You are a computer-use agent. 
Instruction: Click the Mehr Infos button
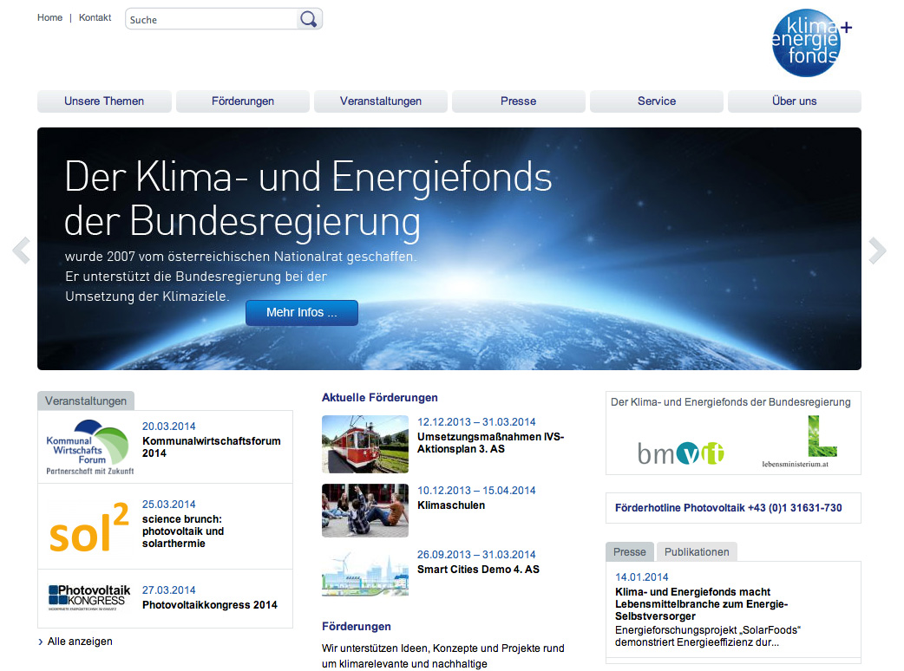coord(302,313)
